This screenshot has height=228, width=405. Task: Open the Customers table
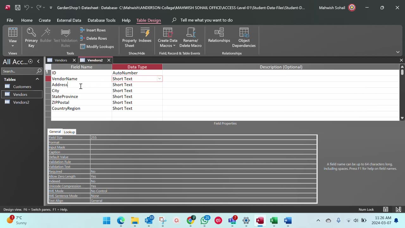point(22,87)
